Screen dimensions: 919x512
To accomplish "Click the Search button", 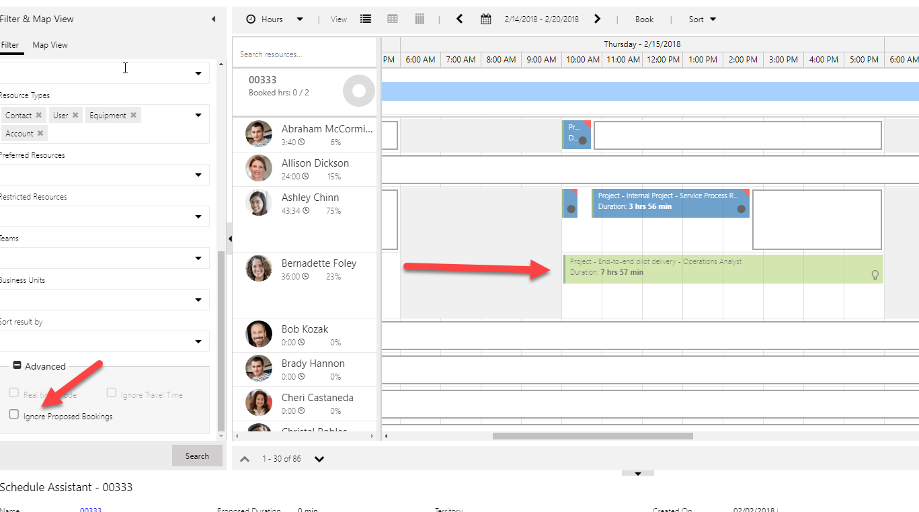I will pos(197,456).
